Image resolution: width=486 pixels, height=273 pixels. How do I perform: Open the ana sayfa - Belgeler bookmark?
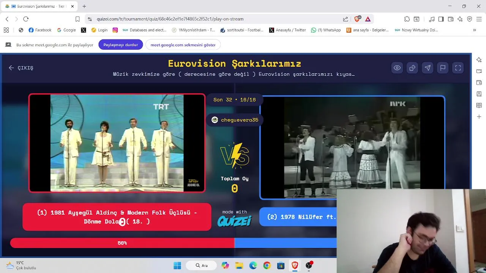point(368,30)
